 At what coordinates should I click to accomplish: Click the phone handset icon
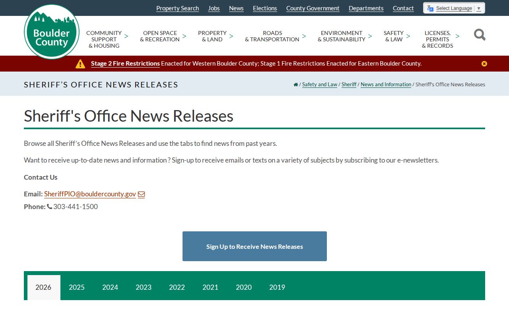pyautogui.click(x=50, y=207)
